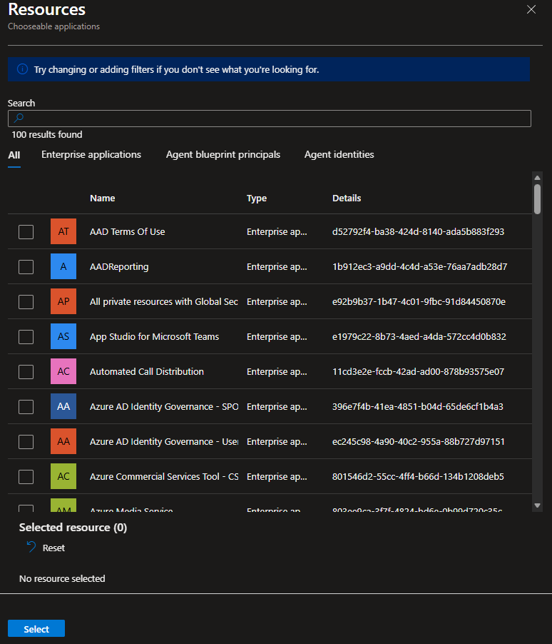552x644 pixels.
Task: Click the AAD Terms Of Use name
Action: 127,231
